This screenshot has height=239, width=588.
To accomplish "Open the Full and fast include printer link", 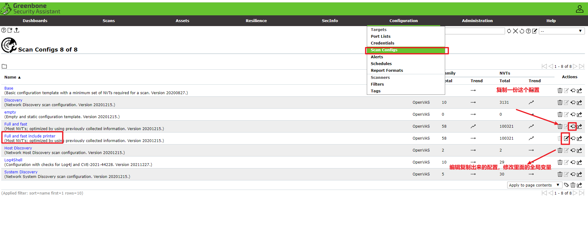I will (x=30, y=136).
